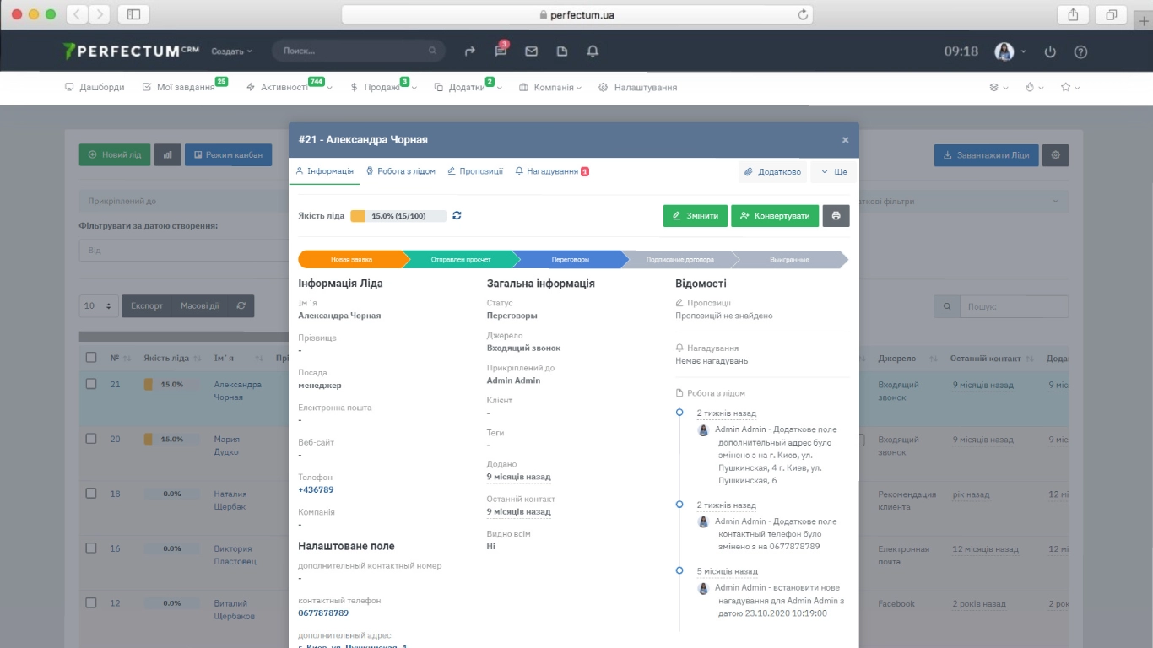Click the share arrow icon in header
Viewport: 1153px width, 648px height.
tap(470, 51)
